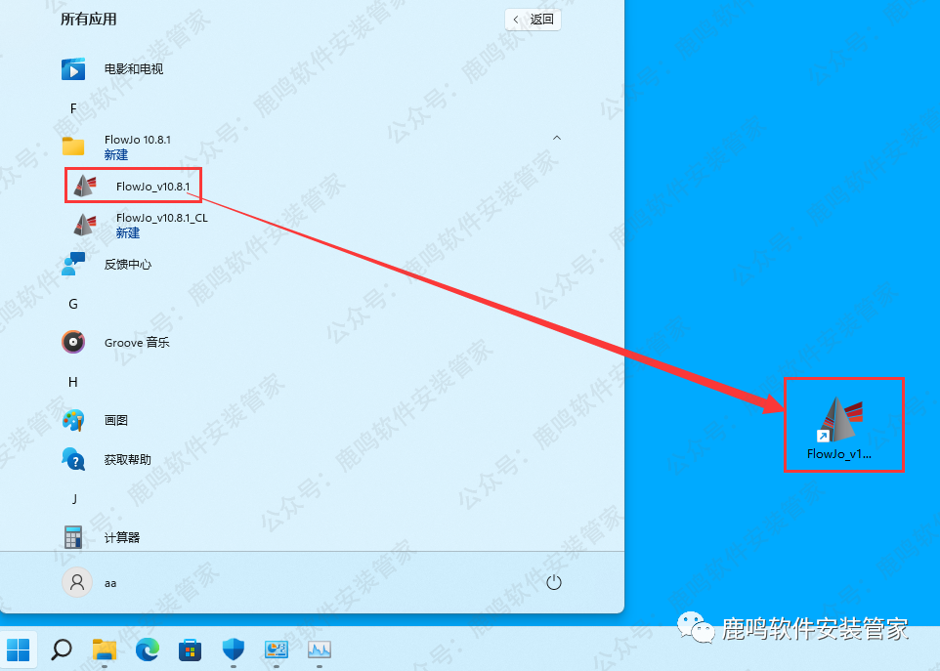The image size is (940, 671).
Task: Open the Windows Start button
Action: [19, 649]
